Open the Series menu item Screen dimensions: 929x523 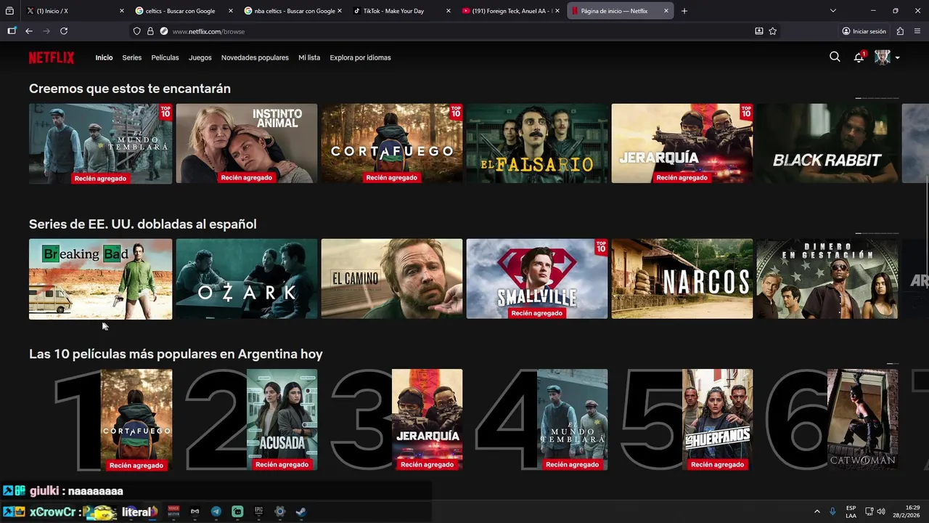coord(132,57)
